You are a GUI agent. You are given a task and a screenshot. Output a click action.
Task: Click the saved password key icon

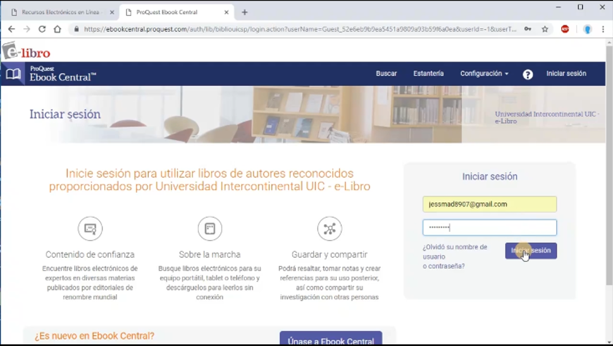[528, 29]
